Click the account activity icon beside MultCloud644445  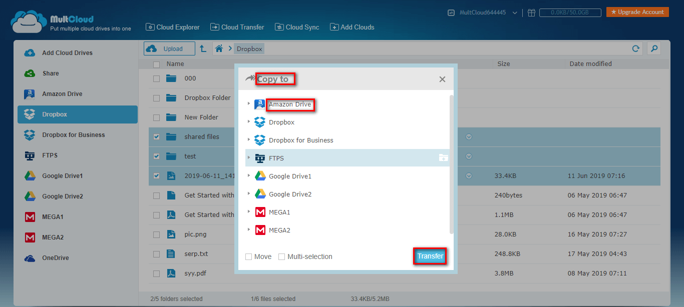[451, 12]
